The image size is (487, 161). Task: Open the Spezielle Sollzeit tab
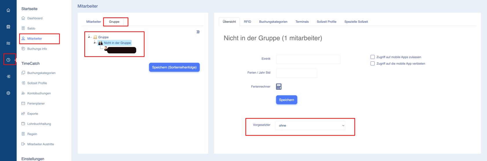tap(356, 22)
